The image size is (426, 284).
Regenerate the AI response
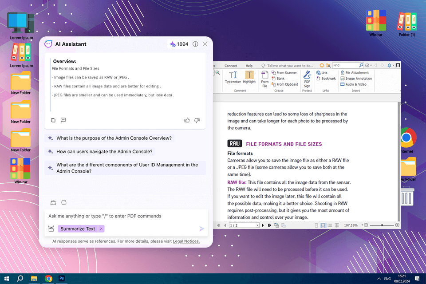click(64, 202)
